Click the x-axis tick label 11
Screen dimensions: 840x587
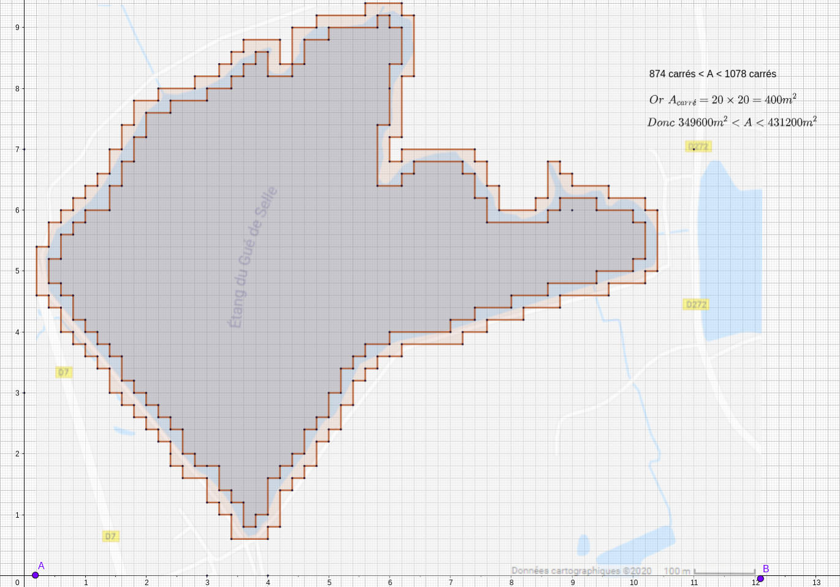click(x=694, y=582)
